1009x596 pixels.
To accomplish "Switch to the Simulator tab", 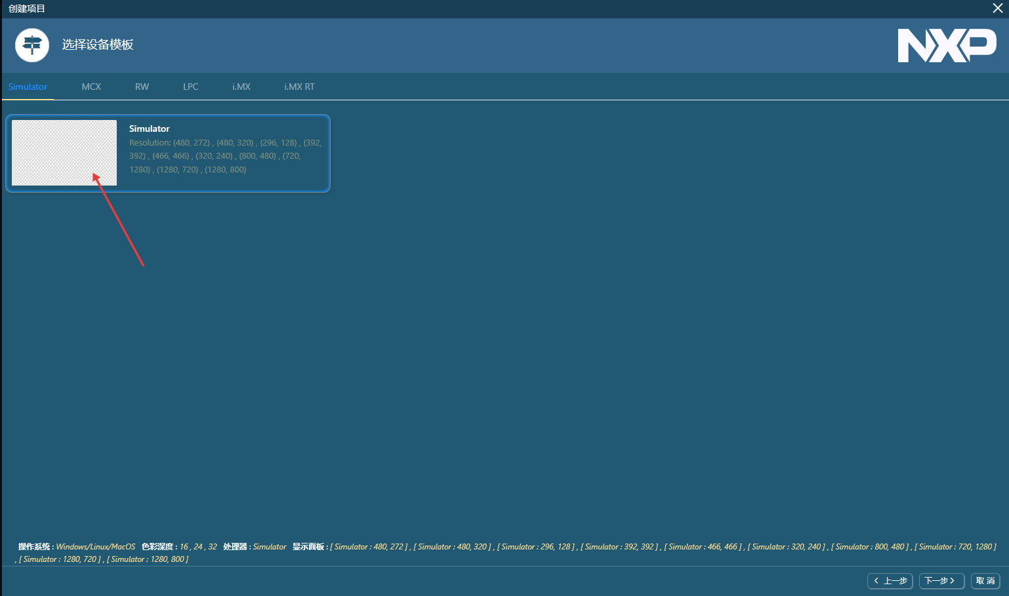I will (28, 87).
